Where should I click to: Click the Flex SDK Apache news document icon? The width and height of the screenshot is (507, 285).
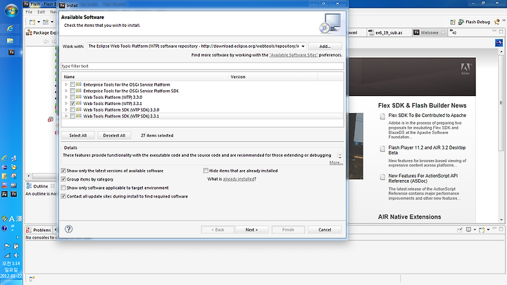point(382,116)
